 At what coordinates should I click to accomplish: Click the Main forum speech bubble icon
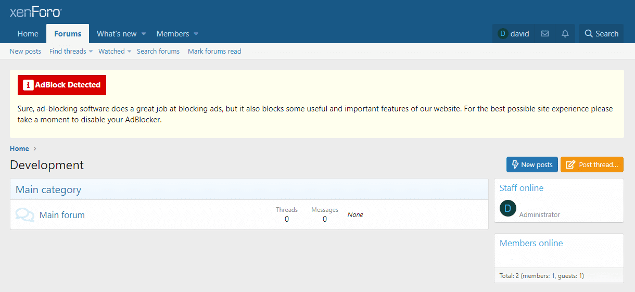click(x=24, y=215)
